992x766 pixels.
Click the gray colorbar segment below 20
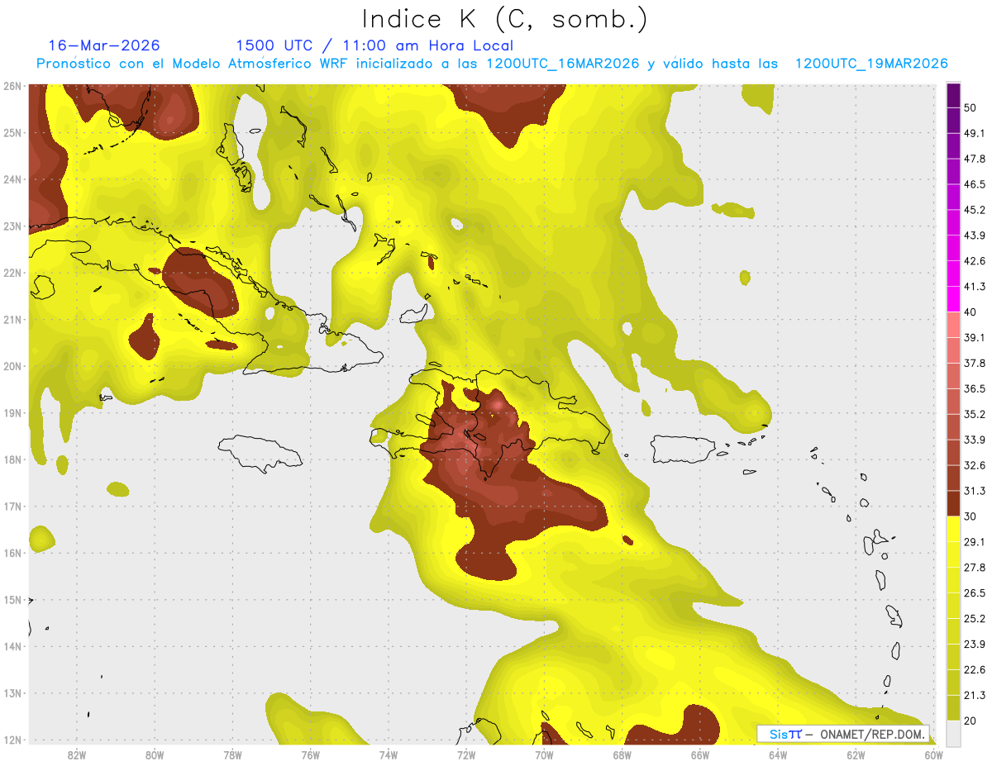pos(953,732)
